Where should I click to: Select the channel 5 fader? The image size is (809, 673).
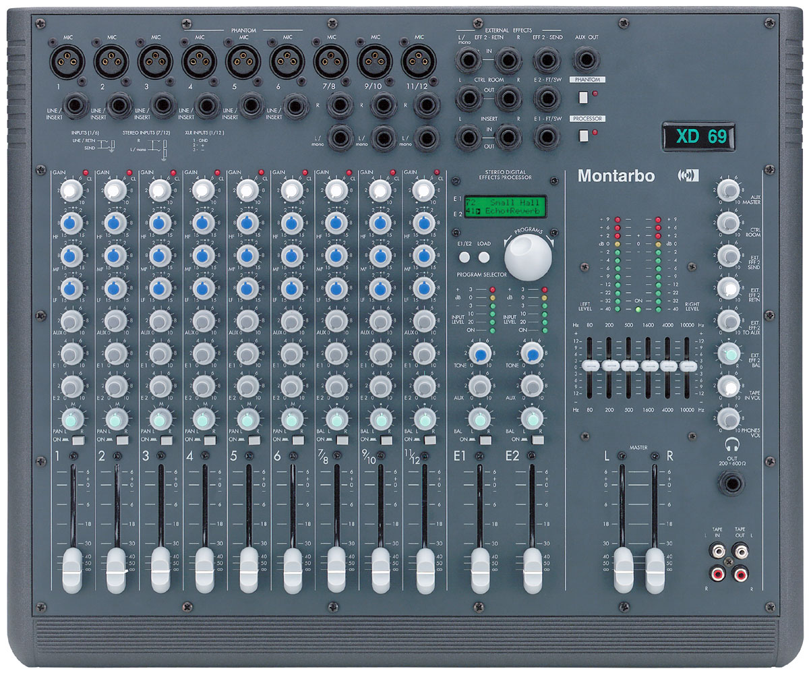point(248,570)
